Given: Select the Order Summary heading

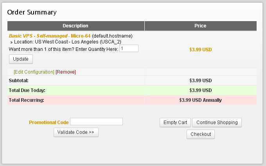Looking at the screenshot, I should click(x=32, y=12).
